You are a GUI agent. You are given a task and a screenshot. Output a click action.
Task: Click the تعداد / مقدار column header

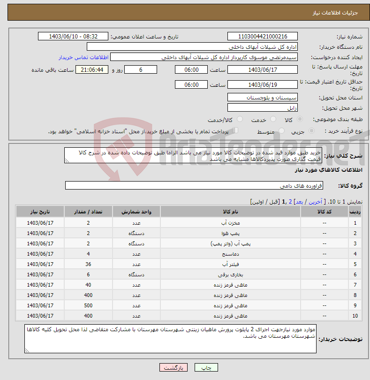(88, 212)
